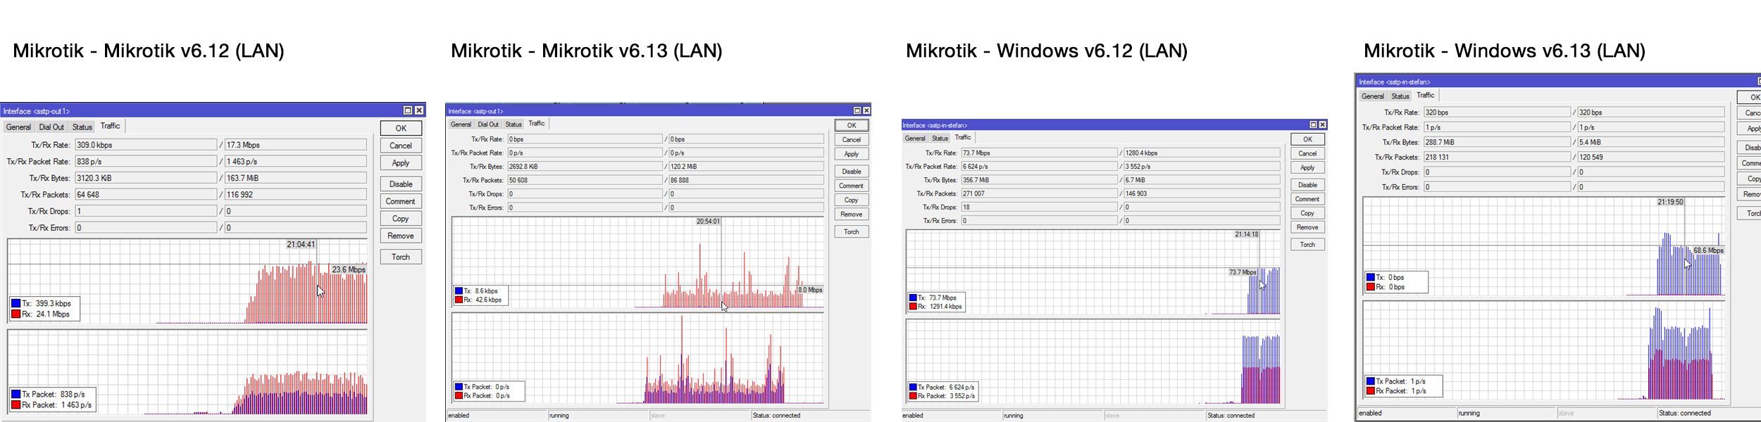The image size is (1761, 422).
Task: Click Rx bytes field showing 120.2 MiB
Action: click(x=746, y=167)
